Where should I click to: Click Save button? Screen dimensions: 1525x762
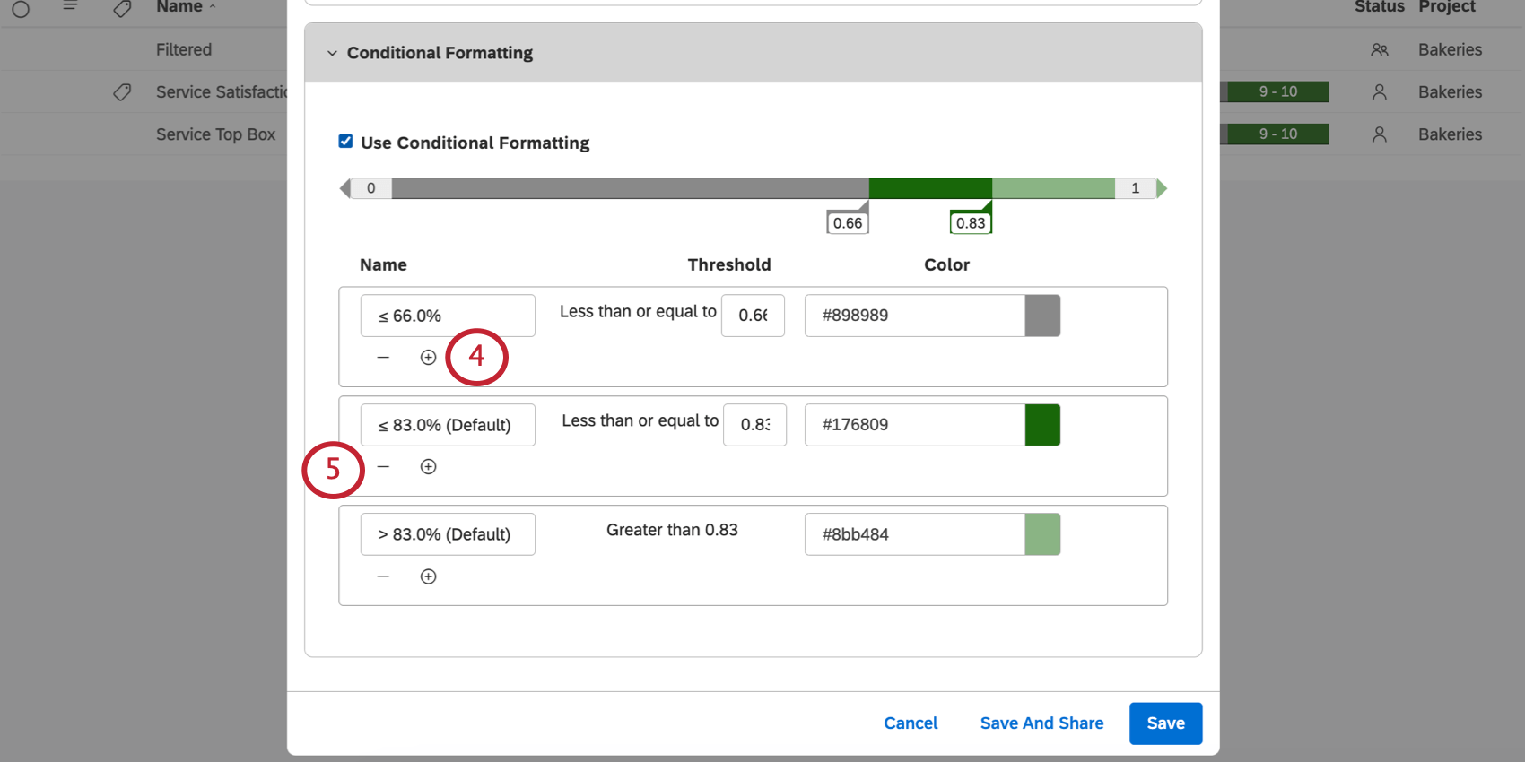1165,723
